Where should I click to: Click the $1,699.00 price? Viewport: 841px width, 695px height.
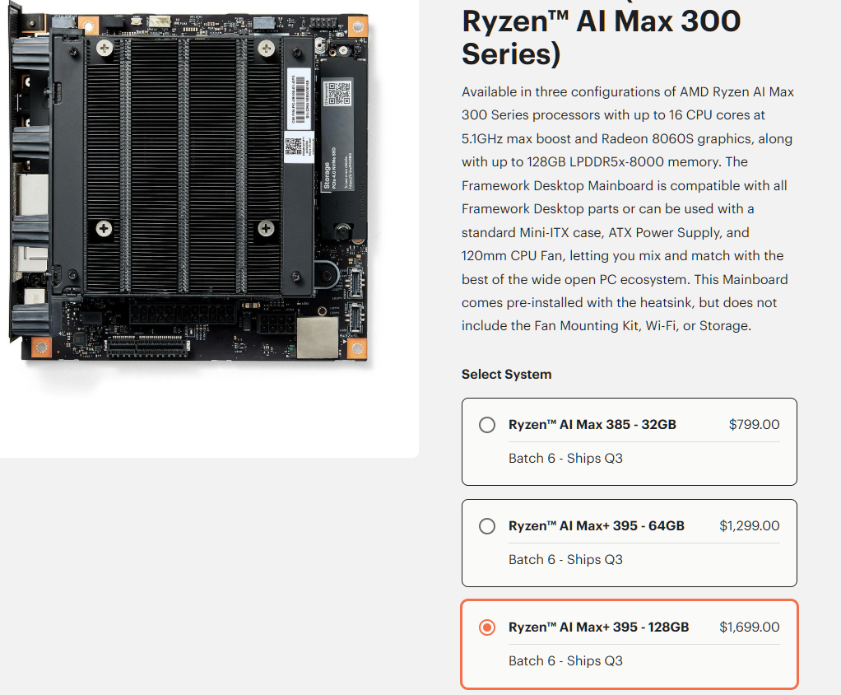749,627
